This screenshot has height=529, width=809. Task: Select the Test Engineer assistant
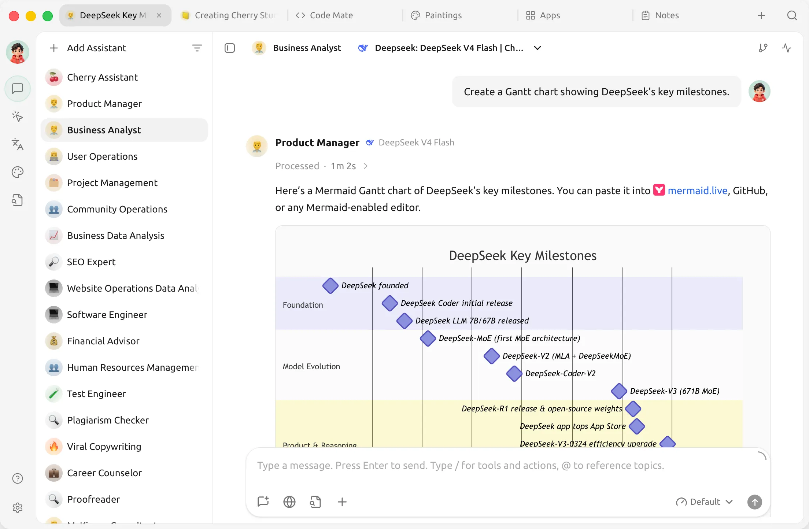tap(124, 394)
